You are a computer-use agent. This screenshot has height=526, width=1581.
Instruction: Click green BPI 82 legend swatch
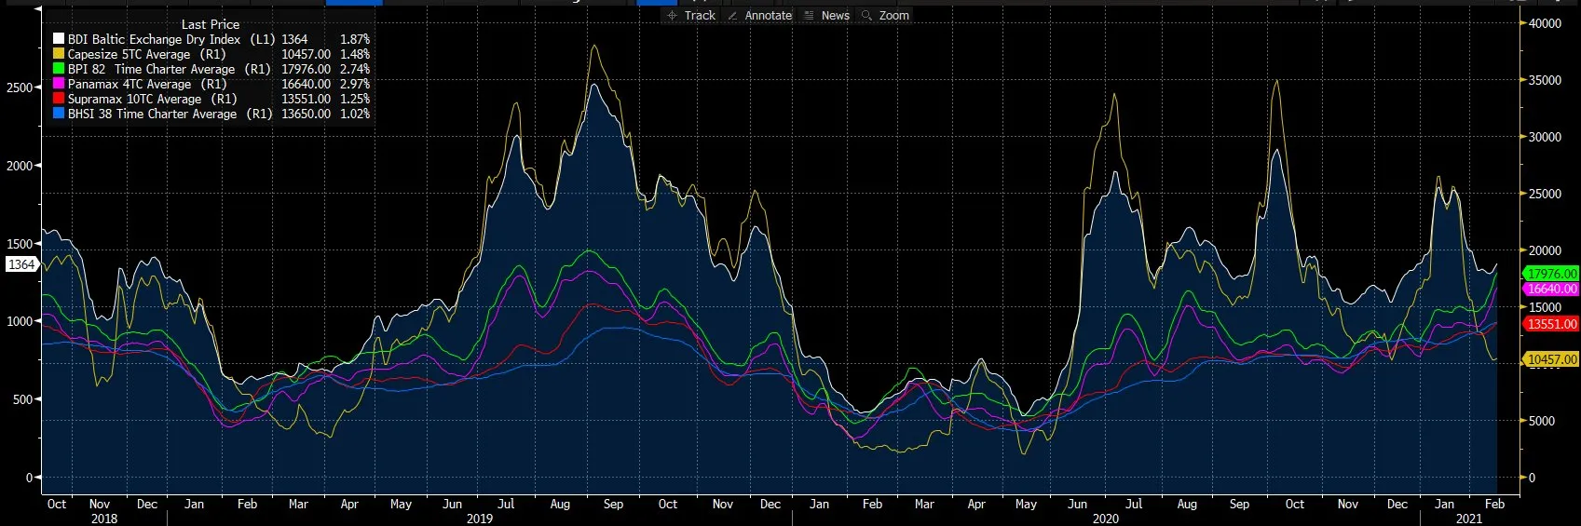pyautogui.click(x=59, y=69)
